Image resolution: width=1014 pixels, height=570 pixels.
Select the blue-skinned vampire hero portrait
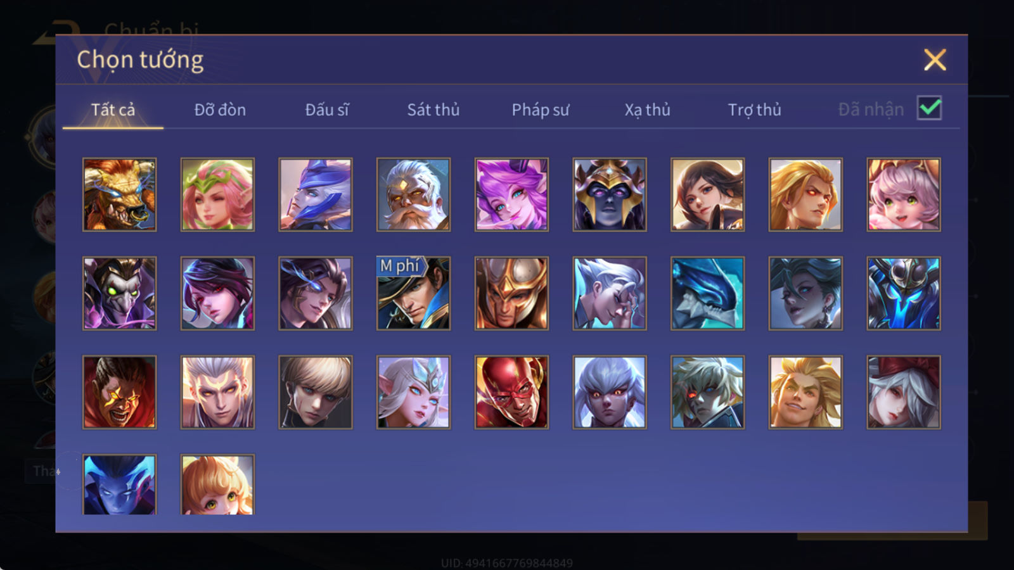point(119,484)
